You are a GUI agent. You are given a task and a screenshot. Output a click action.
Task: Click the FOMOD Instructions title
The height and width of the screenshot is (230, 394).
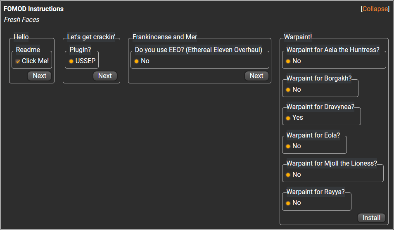click(x=33, y=9)
